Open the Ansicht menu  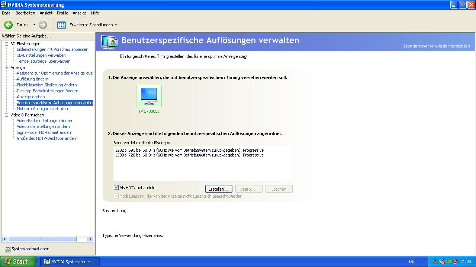click(x=46, y=13)
